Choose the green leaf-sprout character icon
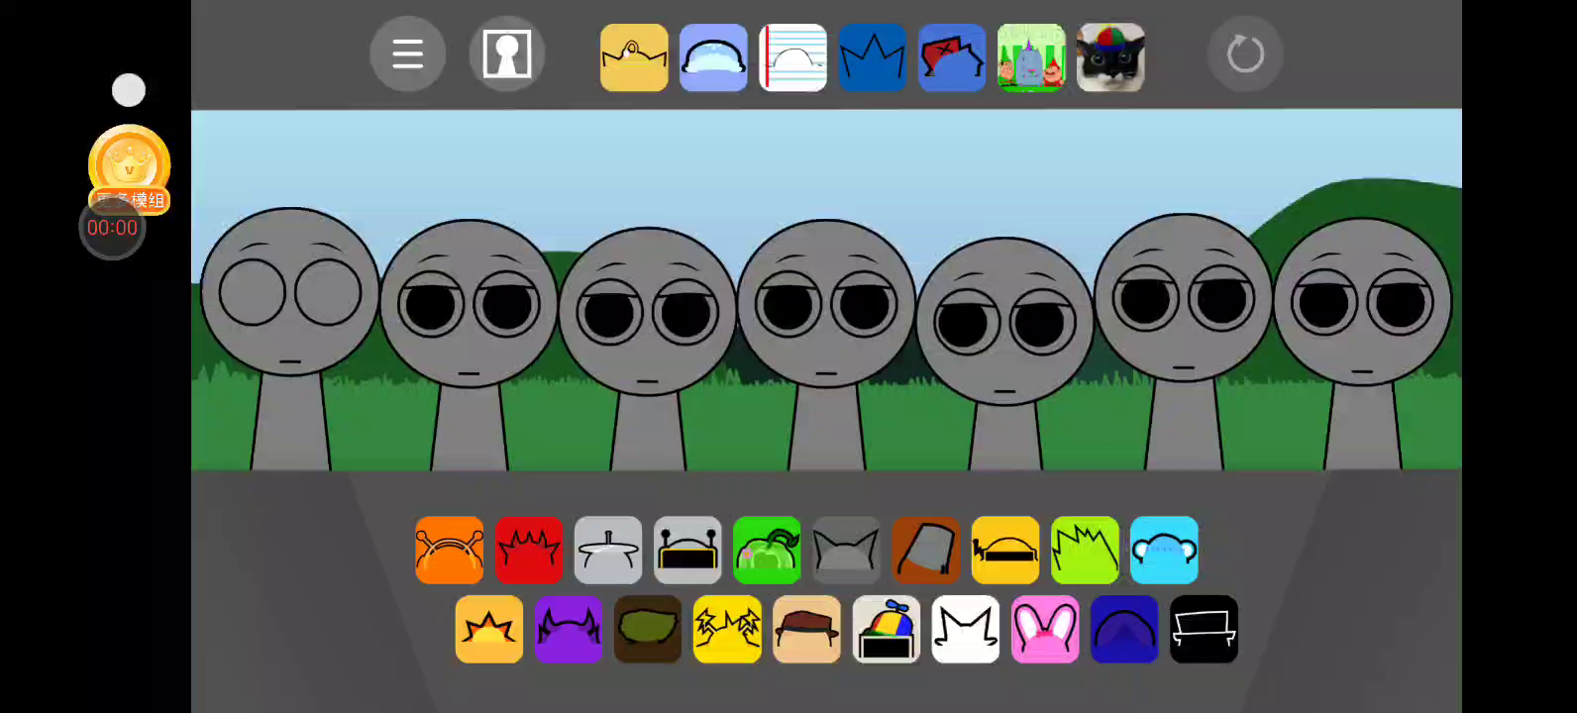This screenshot has width=1577, height=713. 767,550
